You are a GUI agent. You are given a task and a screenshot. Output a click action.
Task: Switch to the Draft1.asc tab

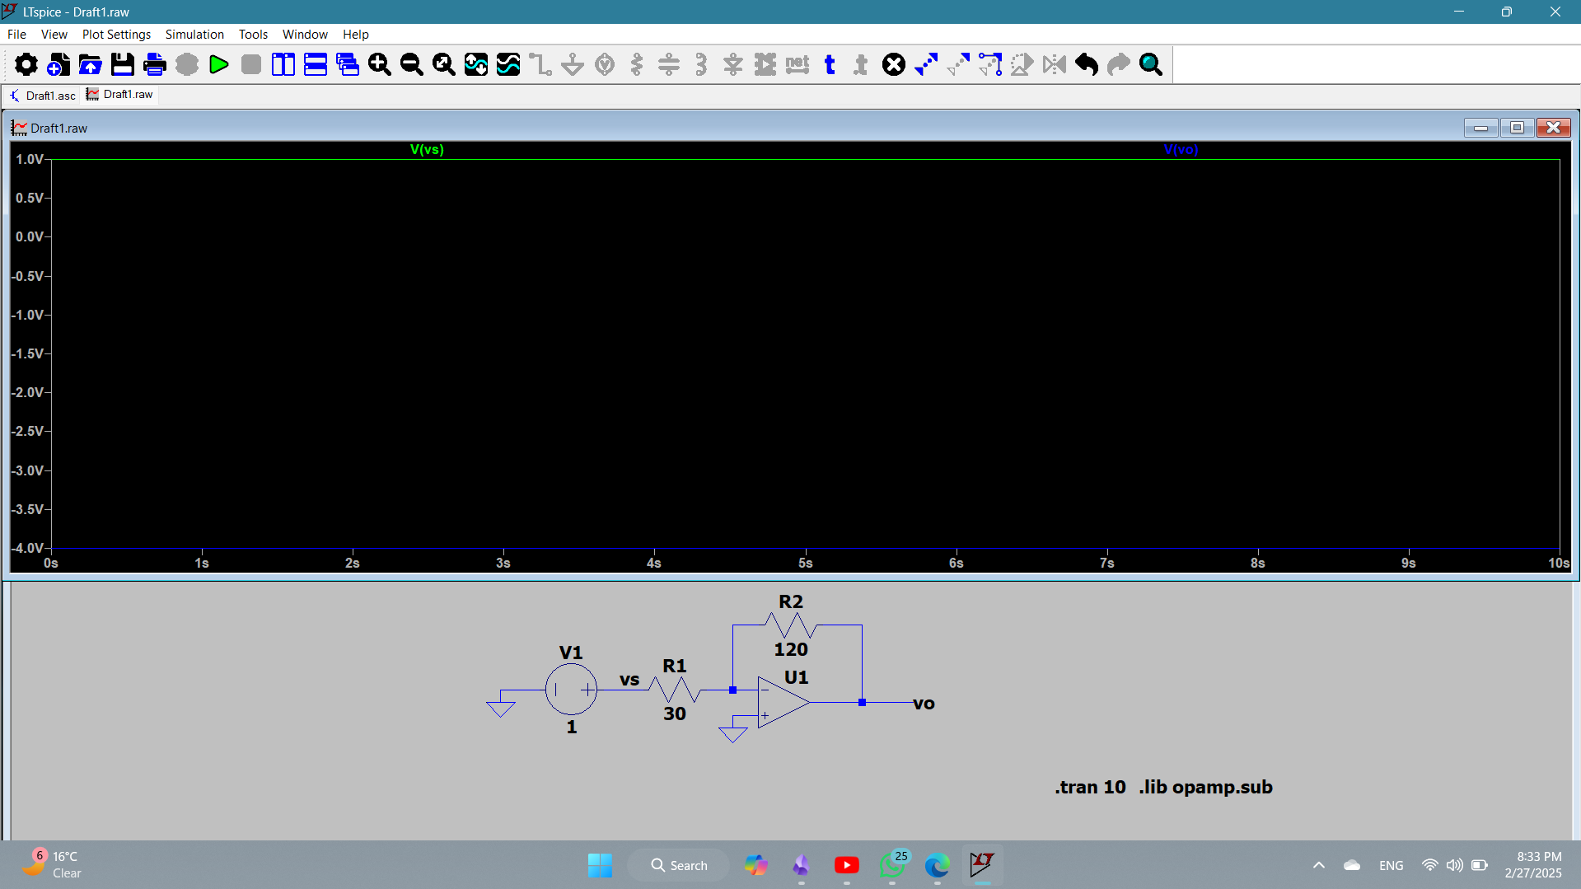pyautogui.click(x=43, y=96)
